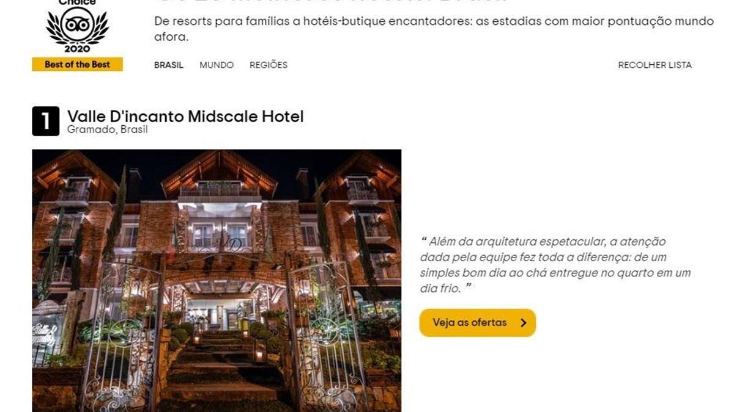Viewport: 734px width, 412px height.
Task: Click the hotel sign left of the gate in the photo
Action: [47, 331]
